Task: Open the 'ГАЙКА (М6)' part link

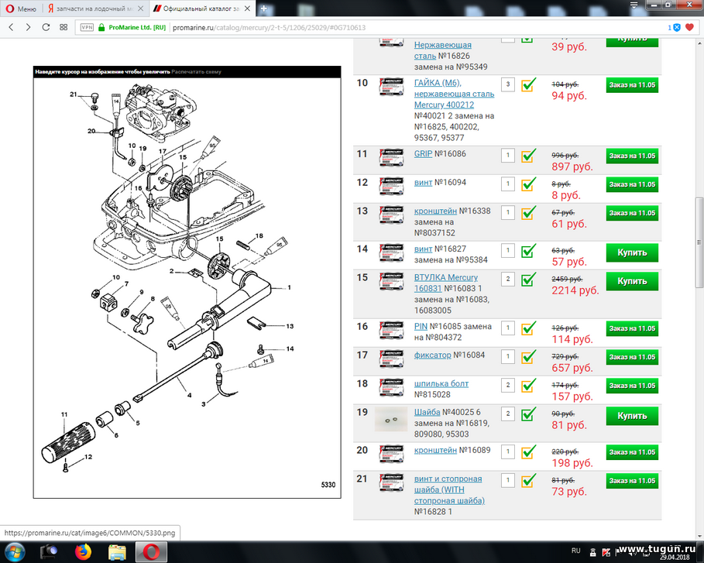Action: 454,94
